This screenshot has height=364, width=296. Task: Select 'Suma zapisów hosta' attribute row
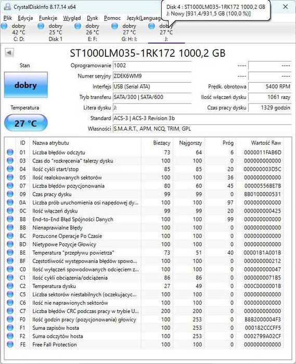[144, 328]
